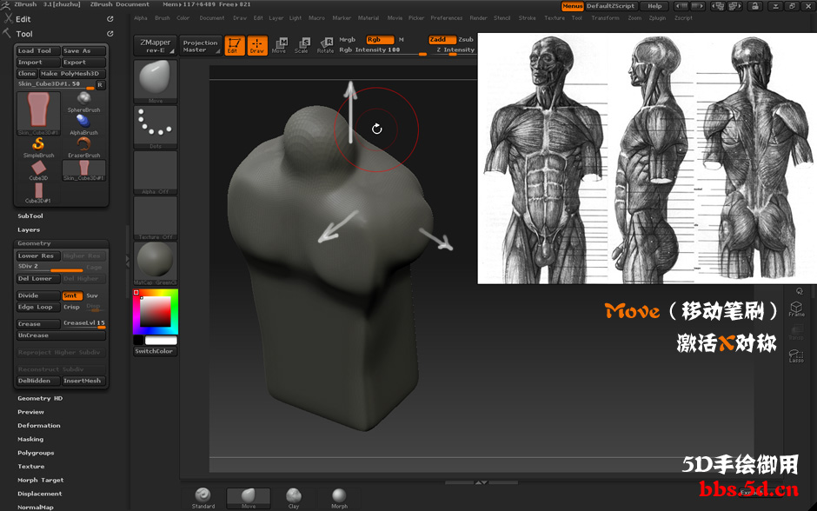
Task: Enable the Mrgb paint mode
Action: 347,40
